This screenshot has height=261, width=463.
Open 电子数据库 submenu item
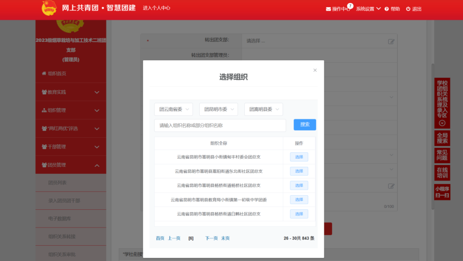click(x=71, y=219)
